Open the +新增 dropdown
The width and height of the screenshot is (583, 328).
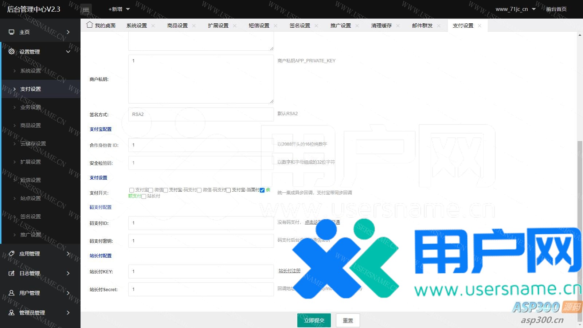coord(119,9)
